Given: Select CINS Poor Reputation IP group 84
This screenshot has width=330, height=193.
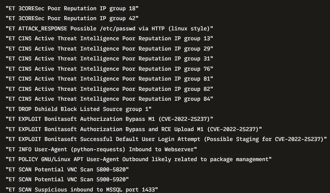Looking at the screenshot, I should click(x=109, y=99).
